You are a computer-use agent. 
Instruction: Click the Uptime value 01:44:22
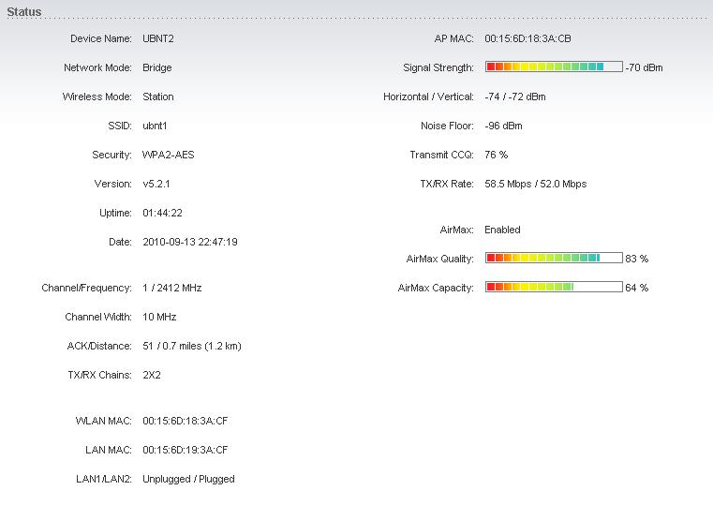162,214
